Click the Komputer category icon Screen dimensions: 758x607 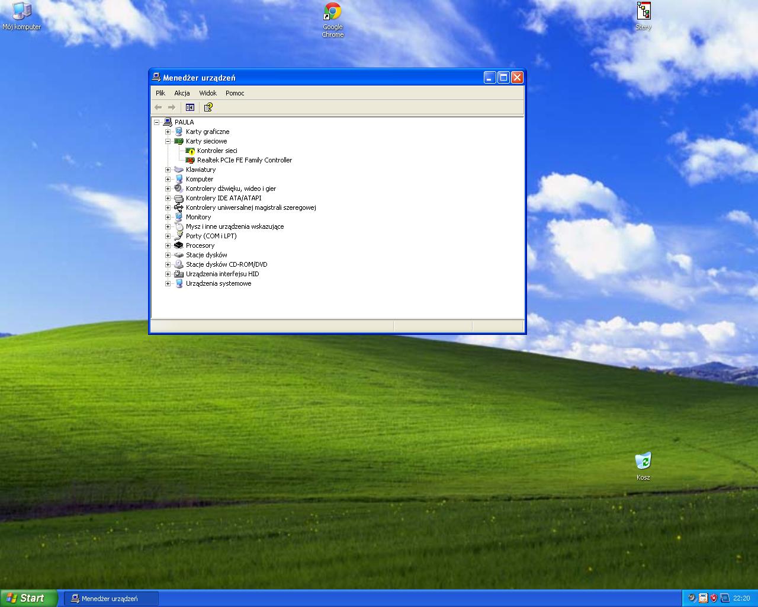pos(179,179)
